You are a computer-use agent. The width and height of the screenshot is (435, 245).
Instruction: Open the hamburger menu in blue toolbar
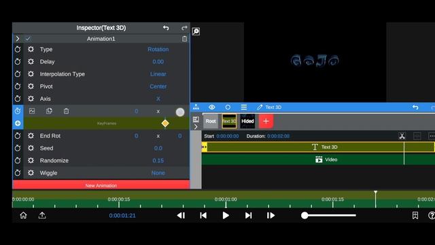[x=244, y=107]
